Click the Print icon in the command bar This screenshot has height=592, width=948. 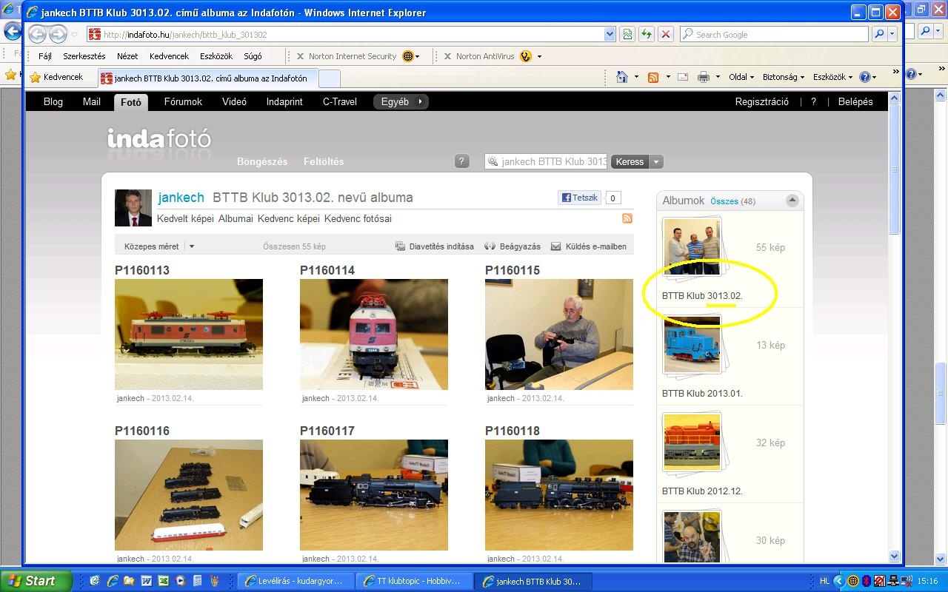(703, 77)
